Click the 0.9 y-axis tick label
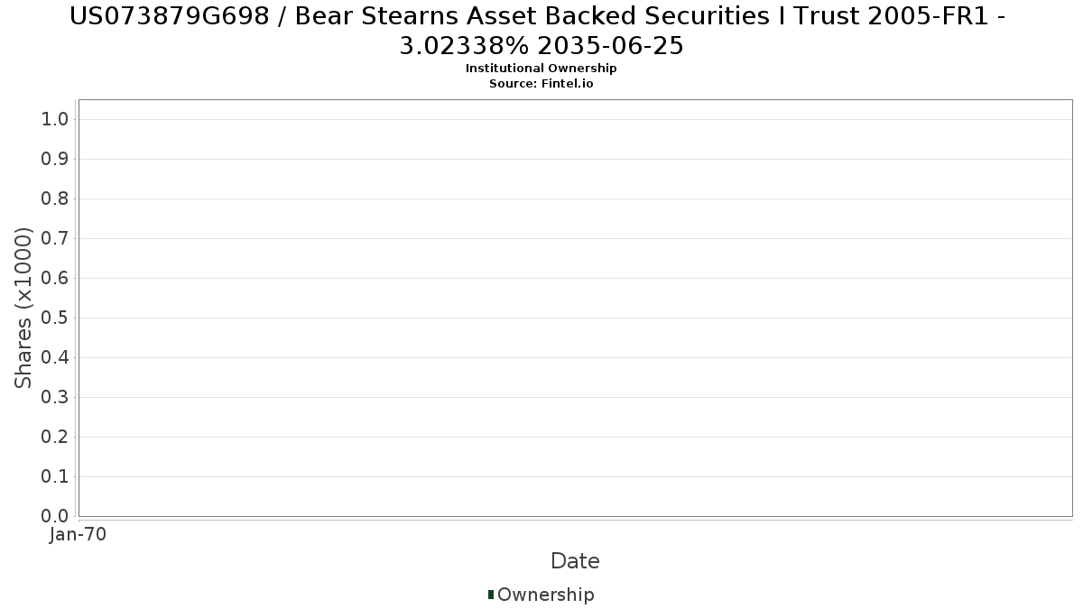The image size is (1083, 609). pyautogui.click(x=56, y=159)
